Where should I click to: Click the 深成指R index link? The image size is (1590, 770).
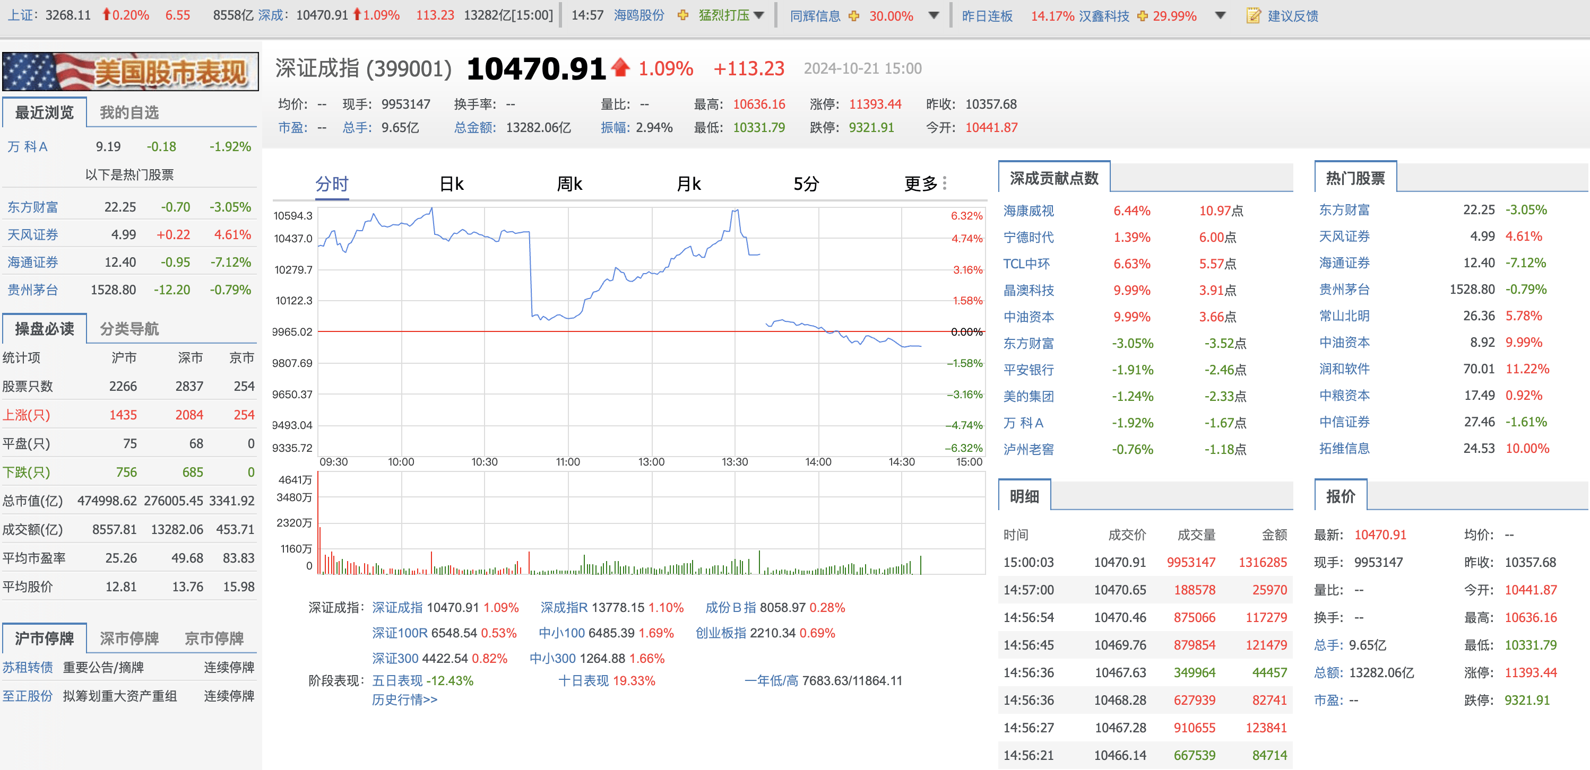coord(564,608)
